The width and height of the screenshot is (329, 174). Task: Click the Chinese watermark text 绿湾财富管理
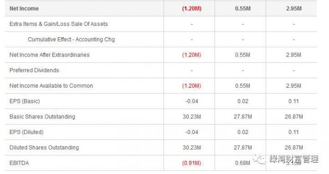click(x=294, y=159)
